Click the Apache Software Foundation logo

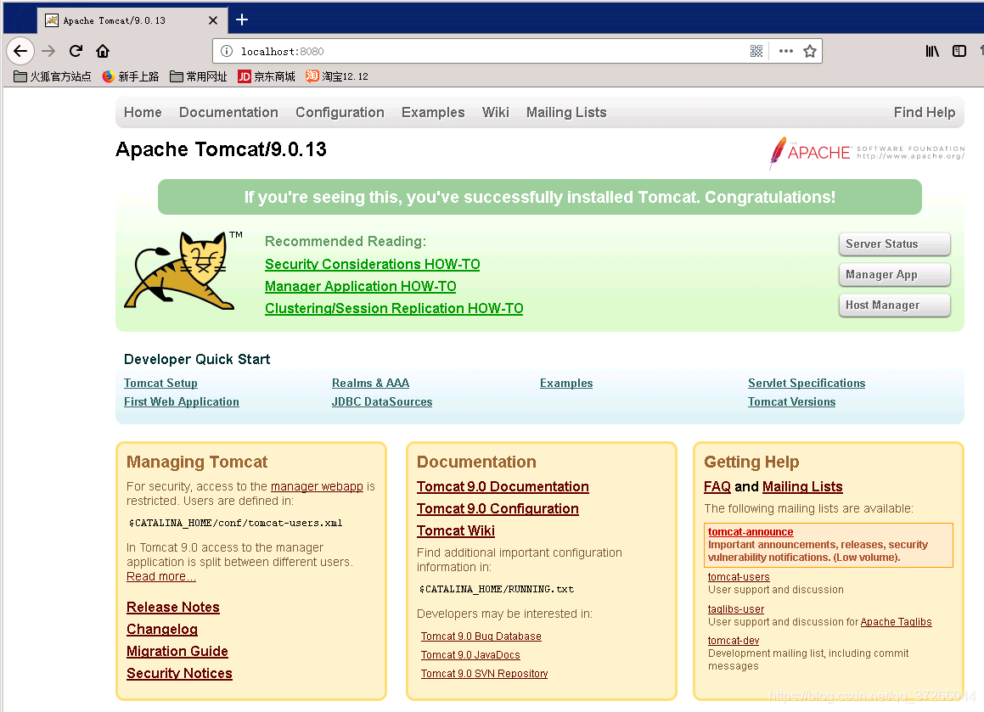coord(866,153)
